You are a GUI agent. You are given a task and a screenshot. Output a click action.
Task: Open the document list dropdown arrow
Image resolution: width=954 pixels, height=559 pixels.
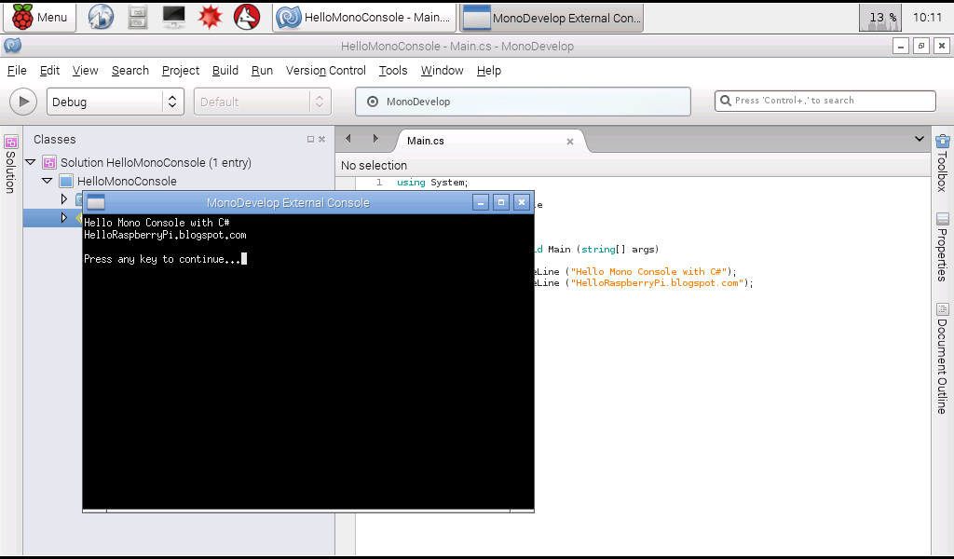pyautogui.click(x=920, y=140)
